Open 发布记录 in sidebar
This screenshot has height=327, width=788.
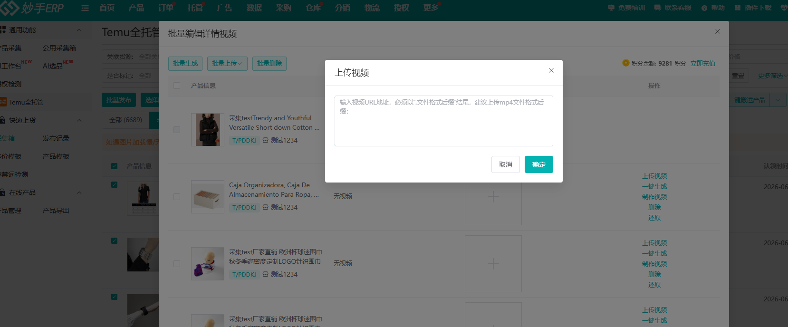[x=56, y=138]
